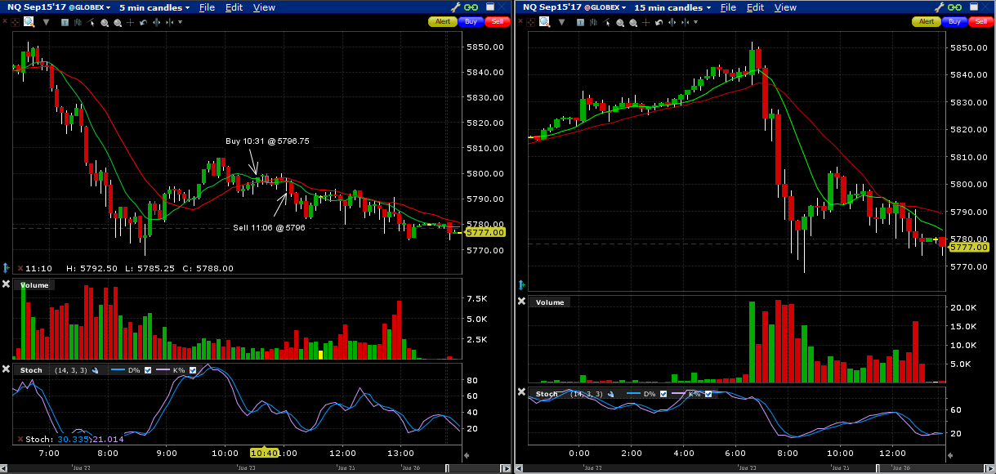Select crosshair tool in 5 min chart toolbar
The height and width of the screenshot is (474, 996).
click(15, 22)
